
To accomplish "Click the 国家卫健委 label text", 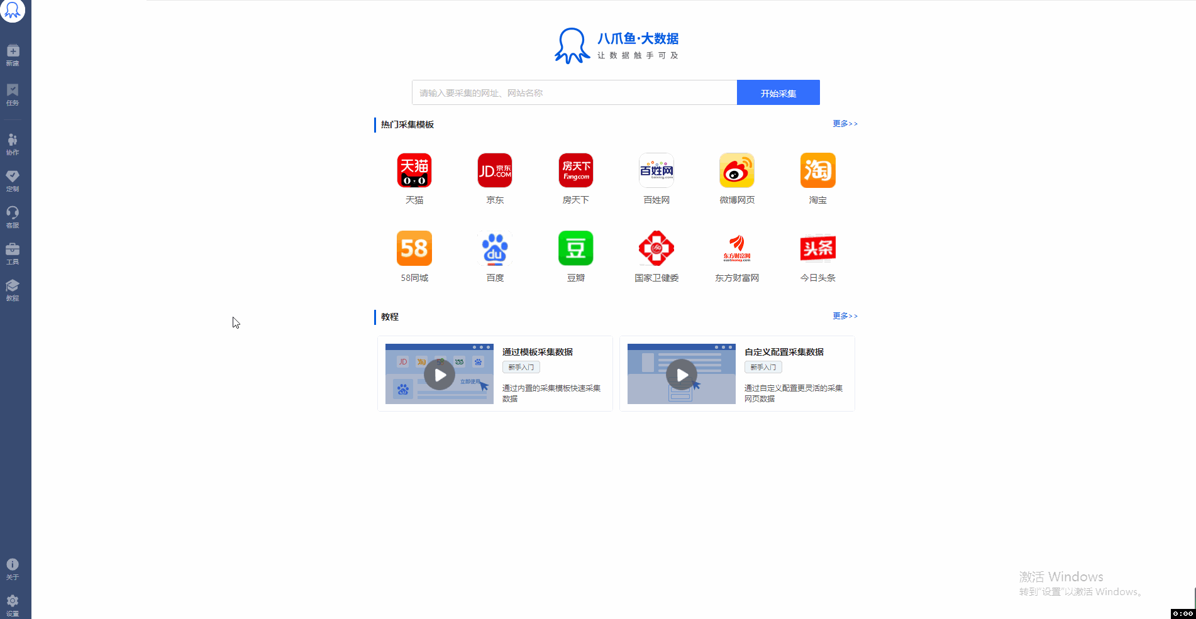I will pyautogui.click(x=656, y=278).
